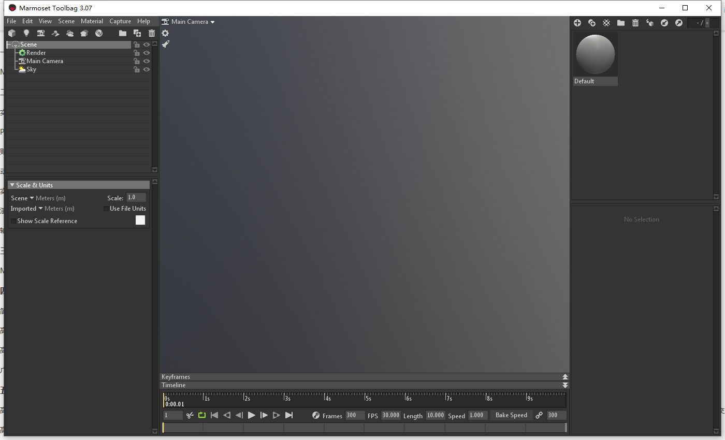Open the Edit menu

point(27,21)
